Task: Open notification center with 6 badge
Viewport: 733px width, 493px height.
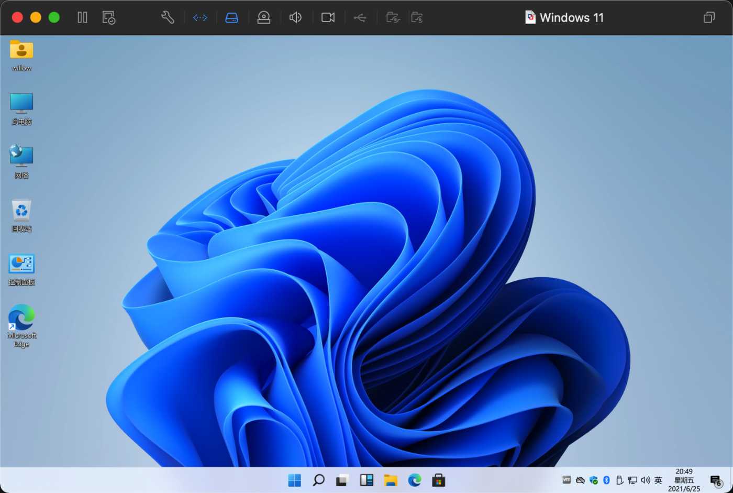Action: [x=716, y=480]
